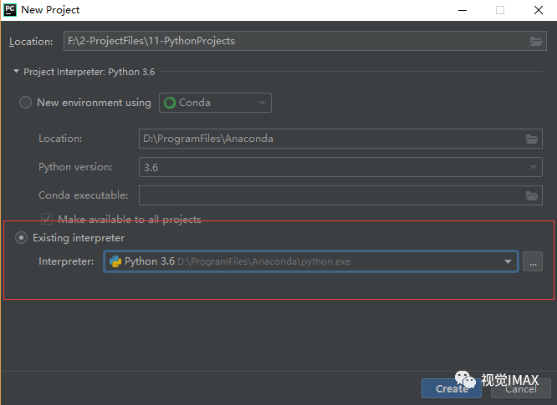Open the Conda environment type dropdown
Screen dimensions: 557x405
tap(215, 103)
